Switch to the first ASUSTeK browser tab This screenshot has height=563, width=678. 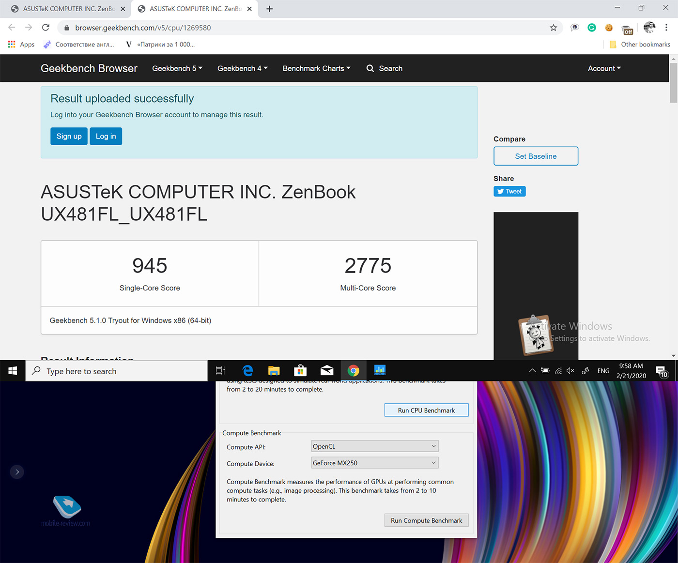(x=64, y=9)
